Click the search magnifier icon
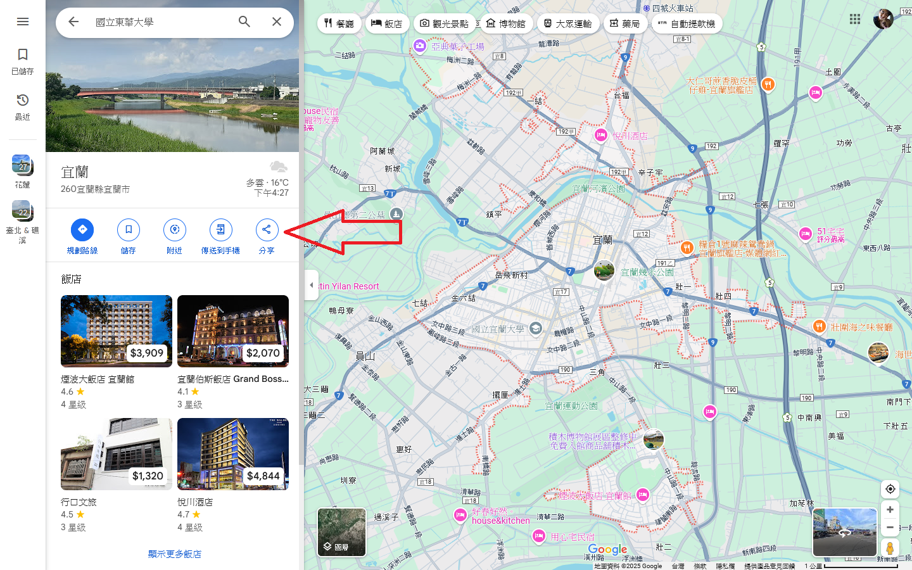This screenshot has height=570, width=912. [244, 22]
